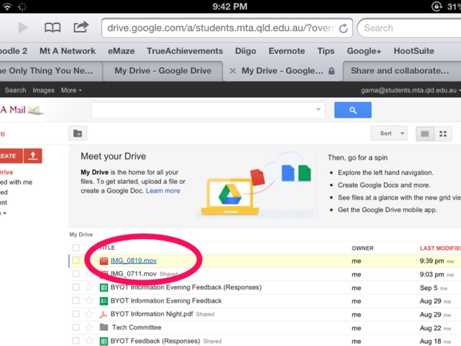This screenshot has width=461, height=346.
Task: Click the new folder icon
Action: coord(77,133)
